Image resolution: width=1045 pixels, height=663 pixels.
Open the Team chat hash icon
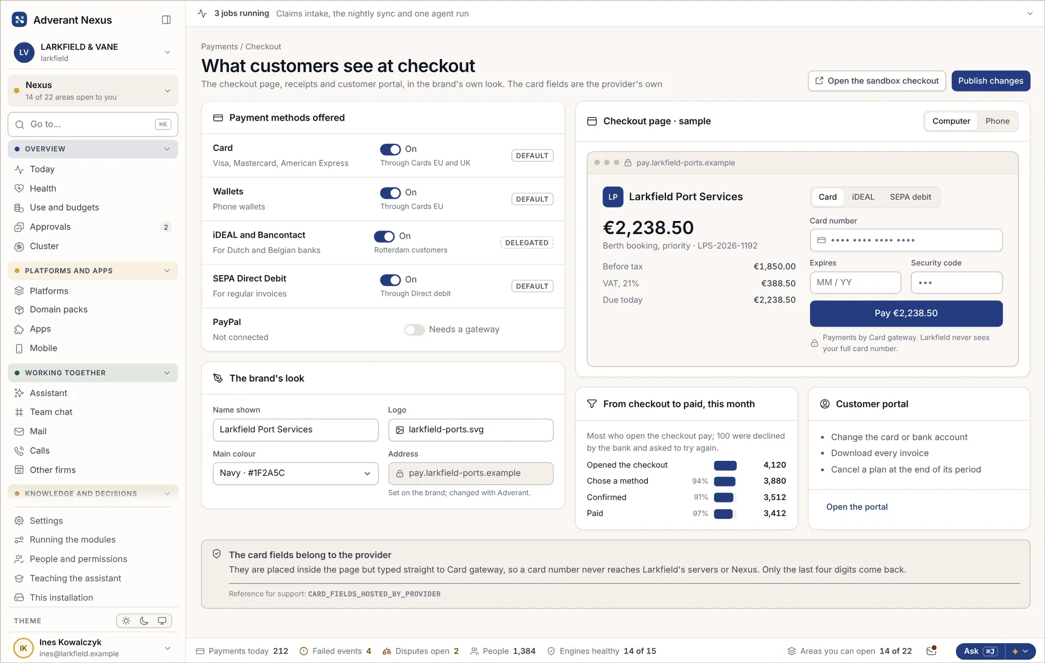(19, 412)
